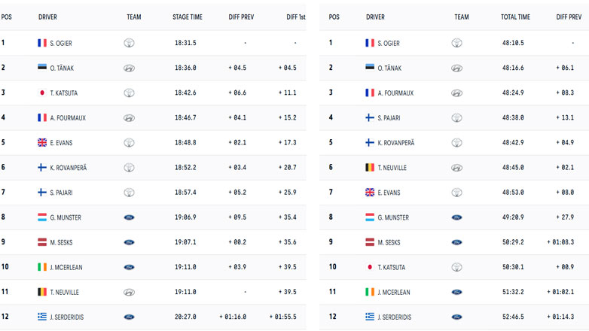Click the STAGE TIME column header
The width and height of the screenshot is (589, 331).
pos(187,17)
